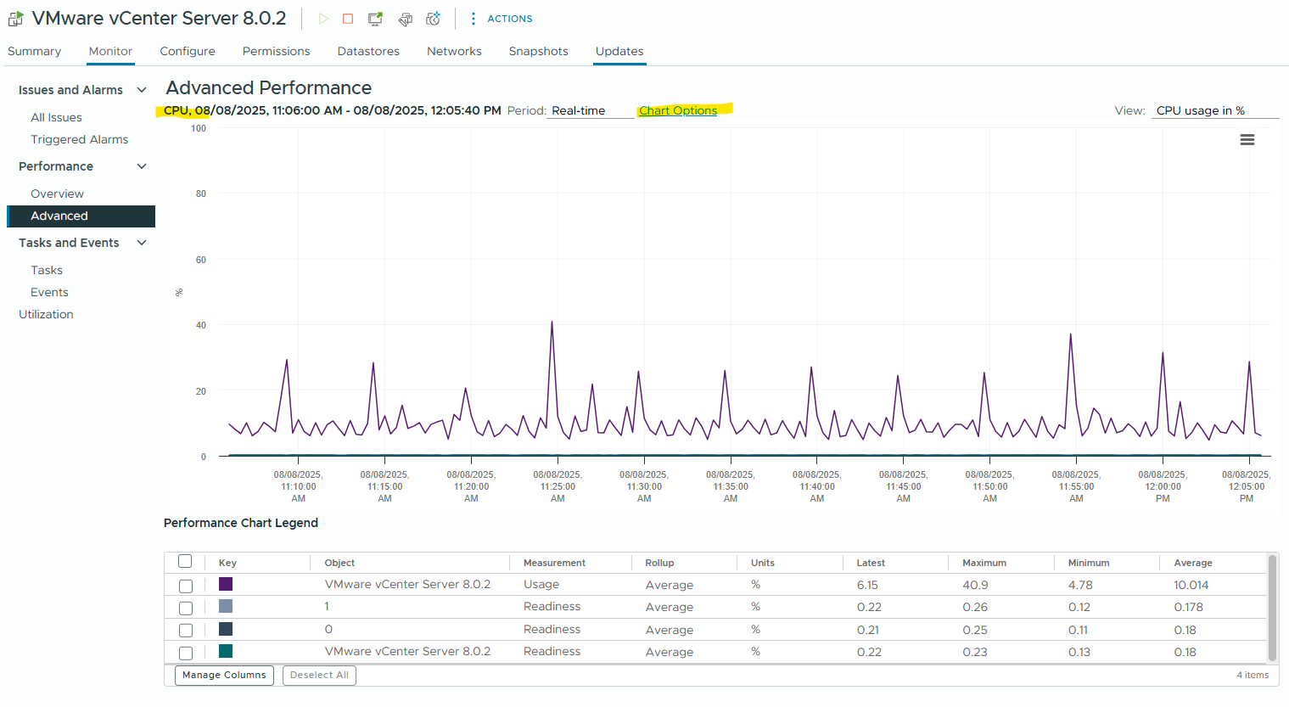The image size is (1289, 707).
Task: Select the Advanced performance item
Action: point(81,216)
